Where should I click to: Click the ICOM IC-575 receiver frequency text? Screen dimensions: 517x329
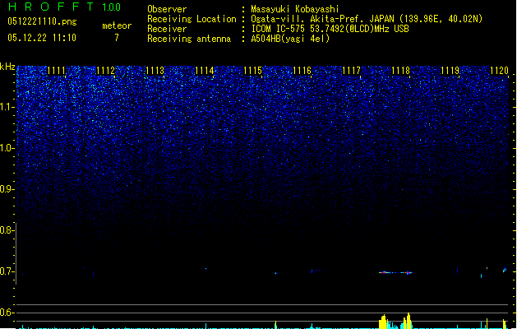(x=330, y=29)
